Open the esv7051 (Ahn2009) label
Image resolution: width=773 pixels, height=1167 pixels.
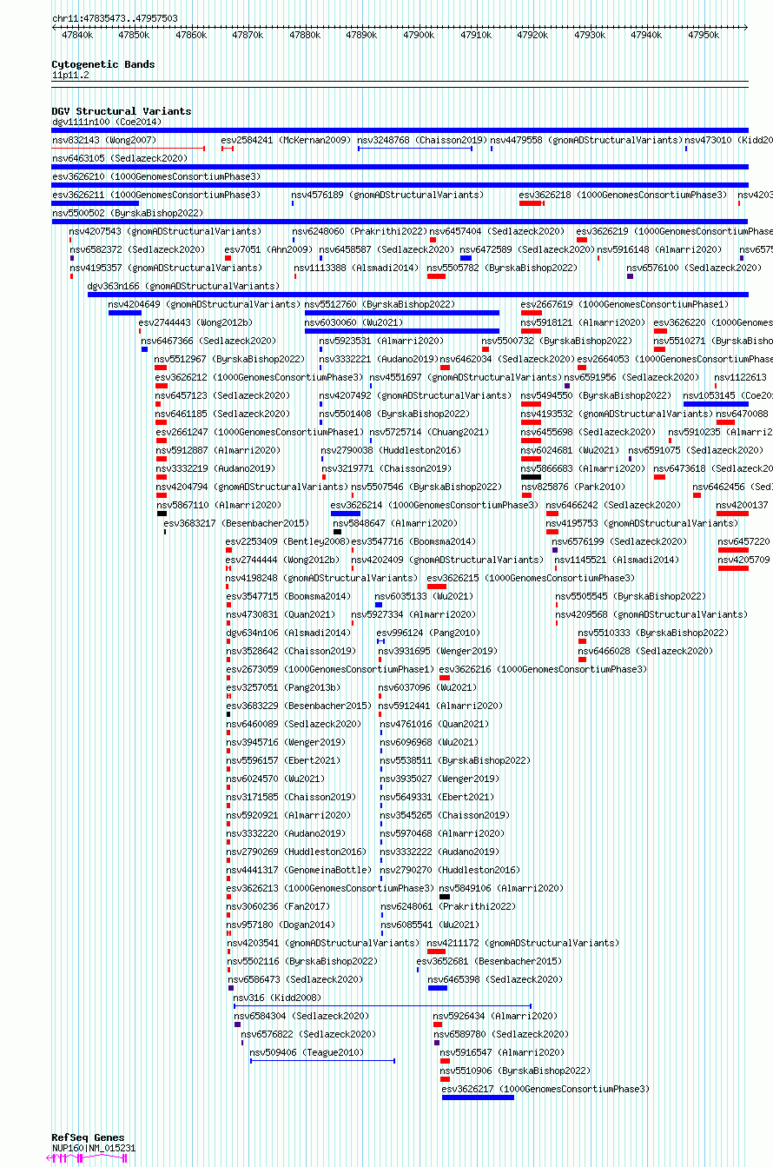pos(268,249)
